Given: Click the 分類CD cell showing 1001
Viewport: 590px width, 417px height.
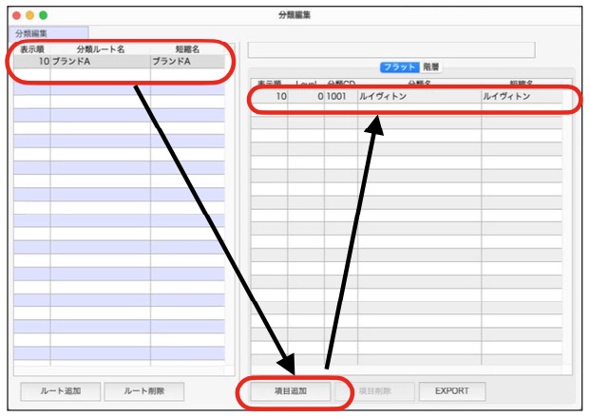Looking at the screenshot, I should coord(339,97).
